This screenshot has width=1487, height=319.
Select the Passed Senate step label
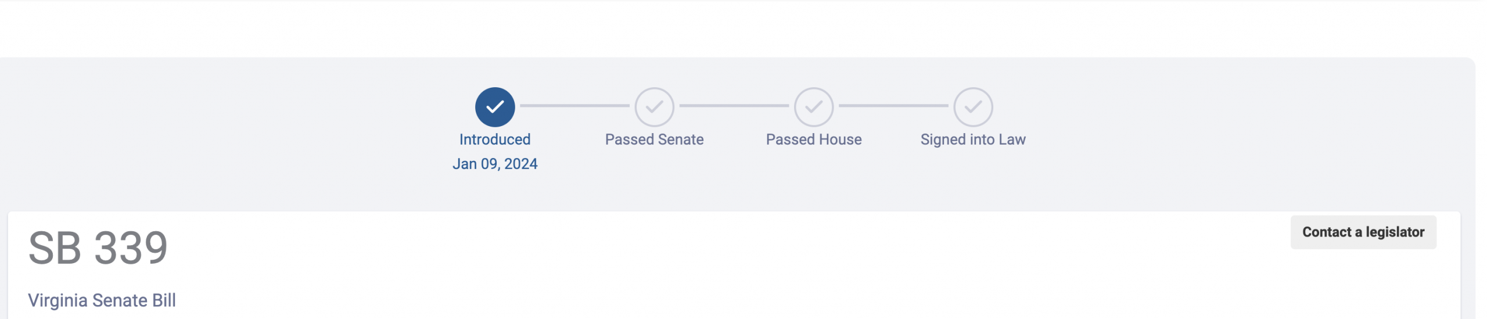point(654,139)
